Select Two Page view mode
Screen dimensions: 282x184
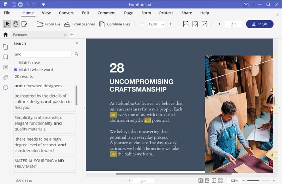coord(214,180)
